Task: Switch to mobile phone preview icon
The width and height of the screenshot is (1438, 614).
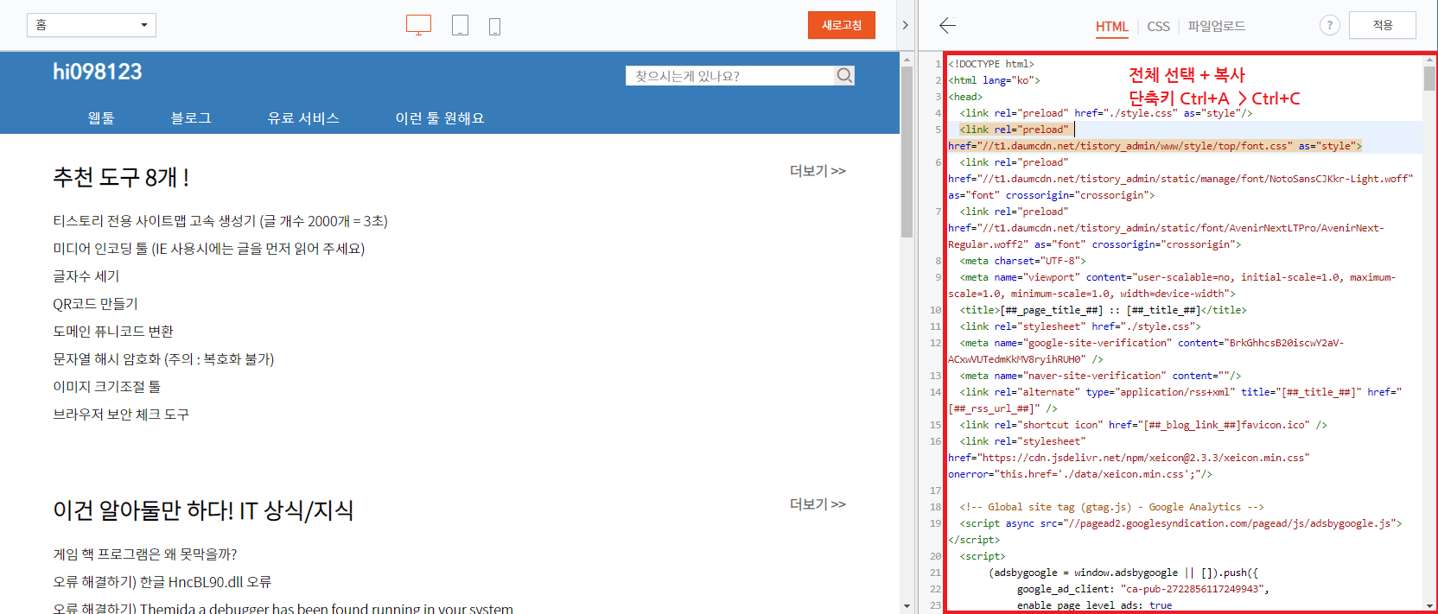Action: tap(494, 27)
